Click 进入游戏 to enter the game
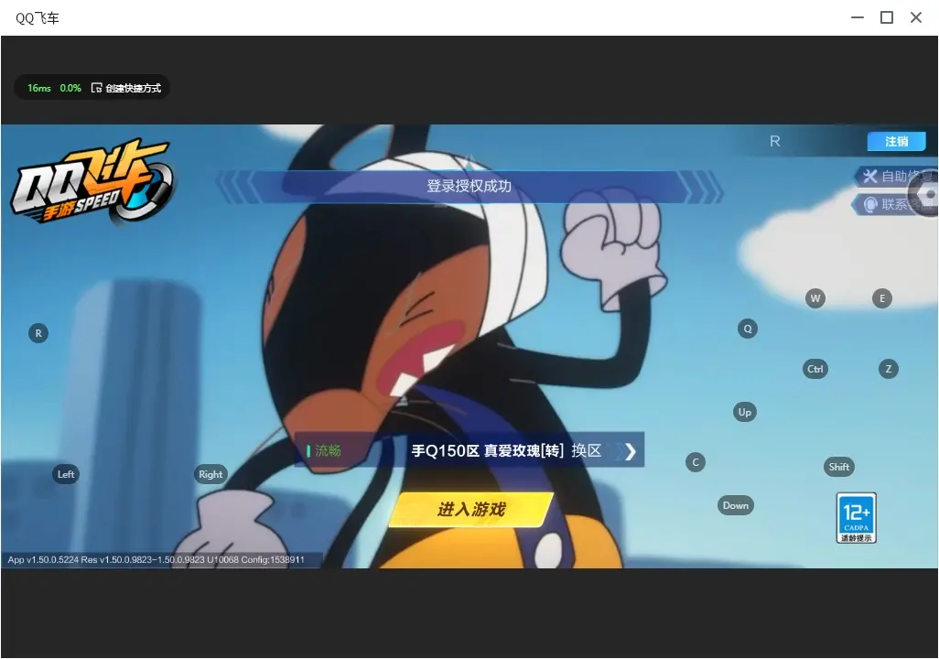939x659 pixels. click(x=470, y=510)
